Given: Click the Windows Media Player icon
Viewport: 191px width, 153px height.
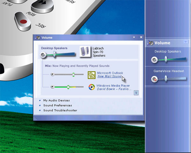Looking at the screenshot, I should (x=92, y=87).
